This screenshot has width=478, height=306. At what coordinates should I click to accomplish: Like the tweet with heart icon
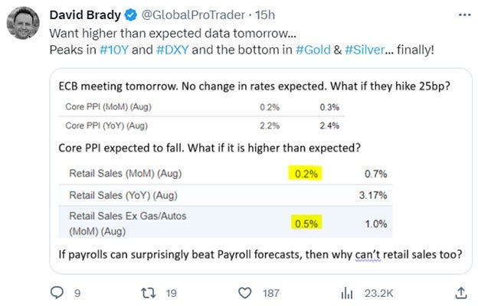pyautogui.click(x=244, y=293)
